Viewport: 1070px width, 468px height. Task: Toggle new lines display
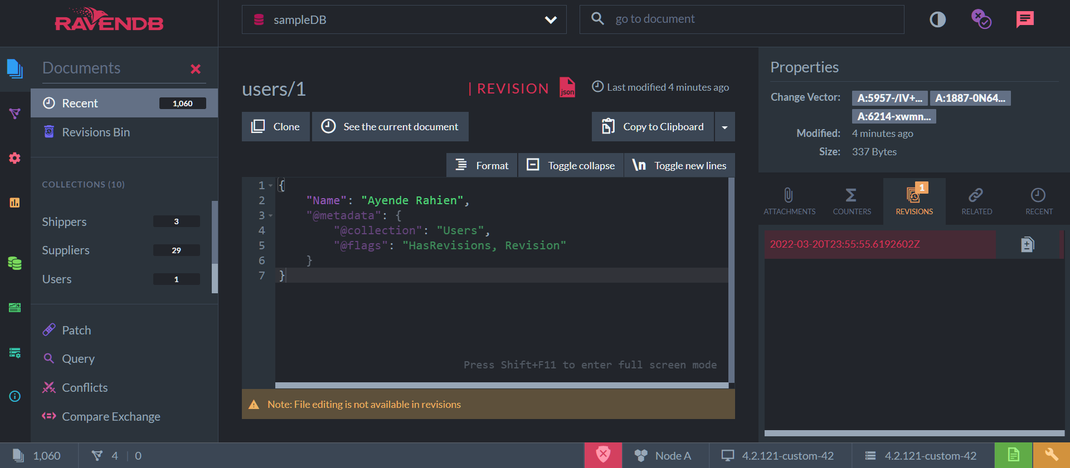pos(679,165)
